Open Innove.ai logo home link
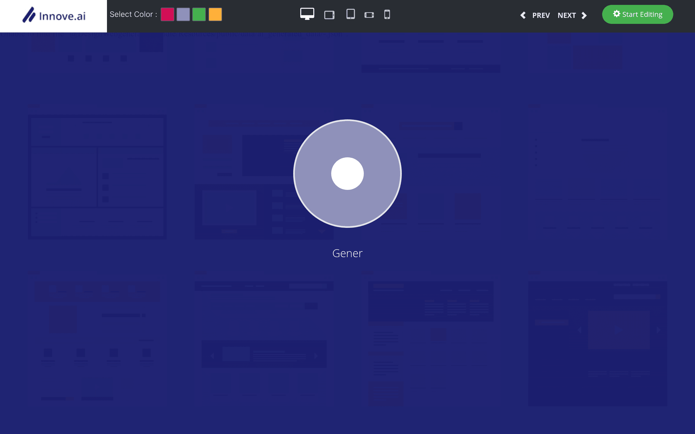Image resolution: width=695 pixels, height=434 pixels. point(54,15)
